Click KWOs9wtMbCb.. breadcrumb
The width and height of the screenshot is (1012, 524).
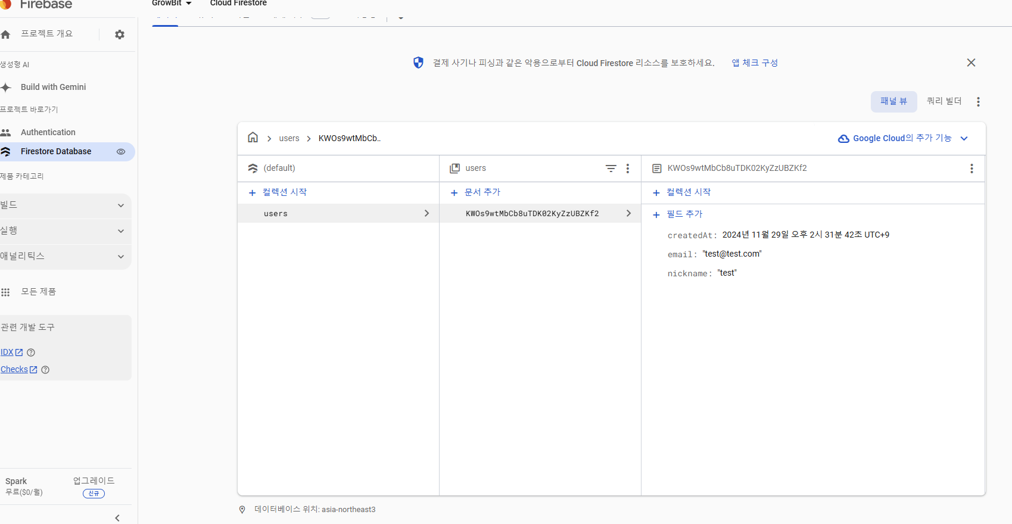(x=349, y=139)
